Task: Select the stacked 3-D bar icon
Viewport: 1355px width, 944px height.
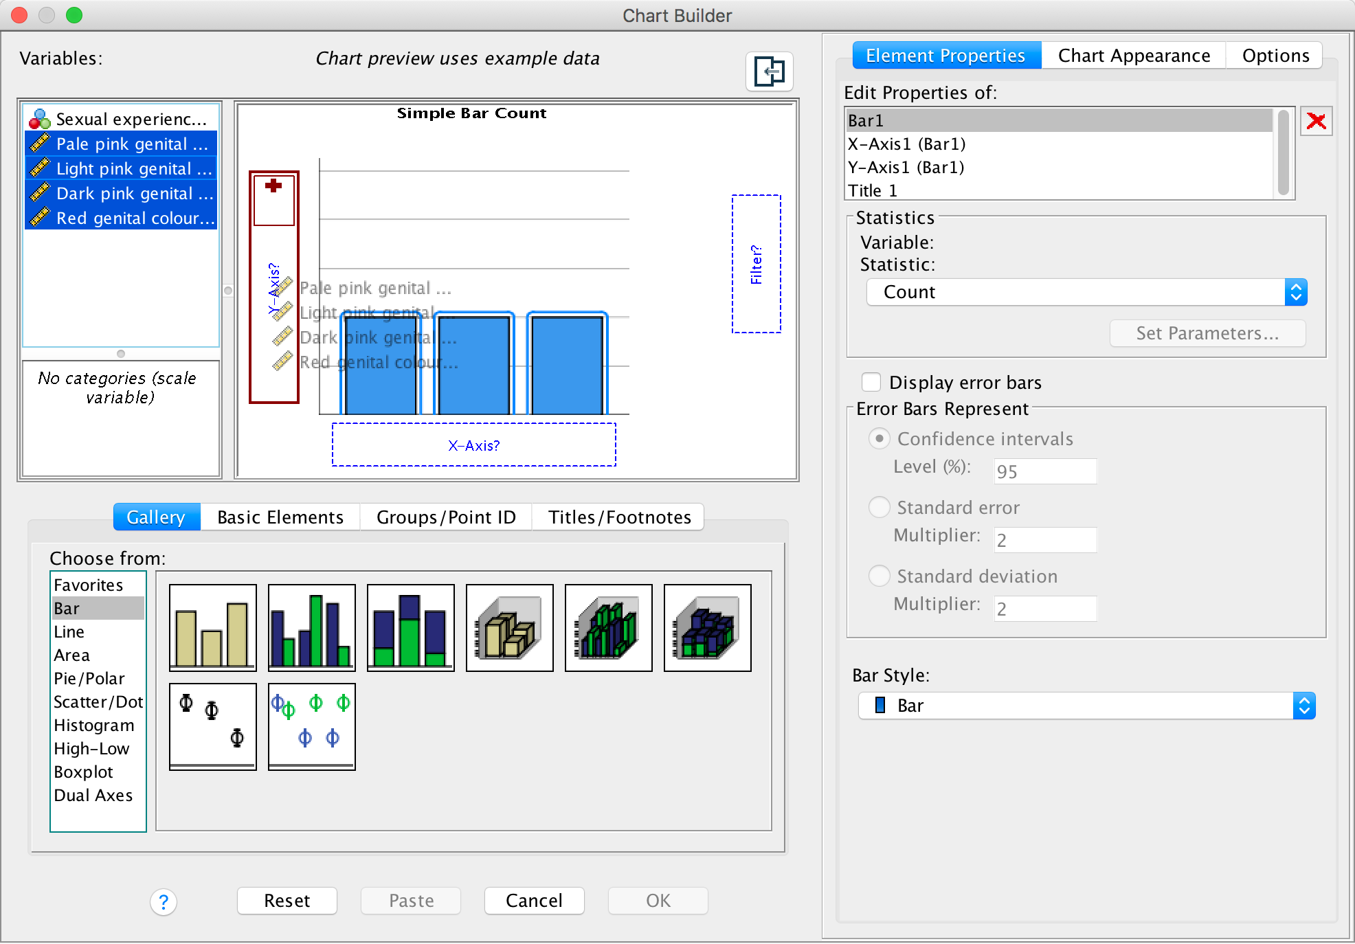Action: [707, 627]
